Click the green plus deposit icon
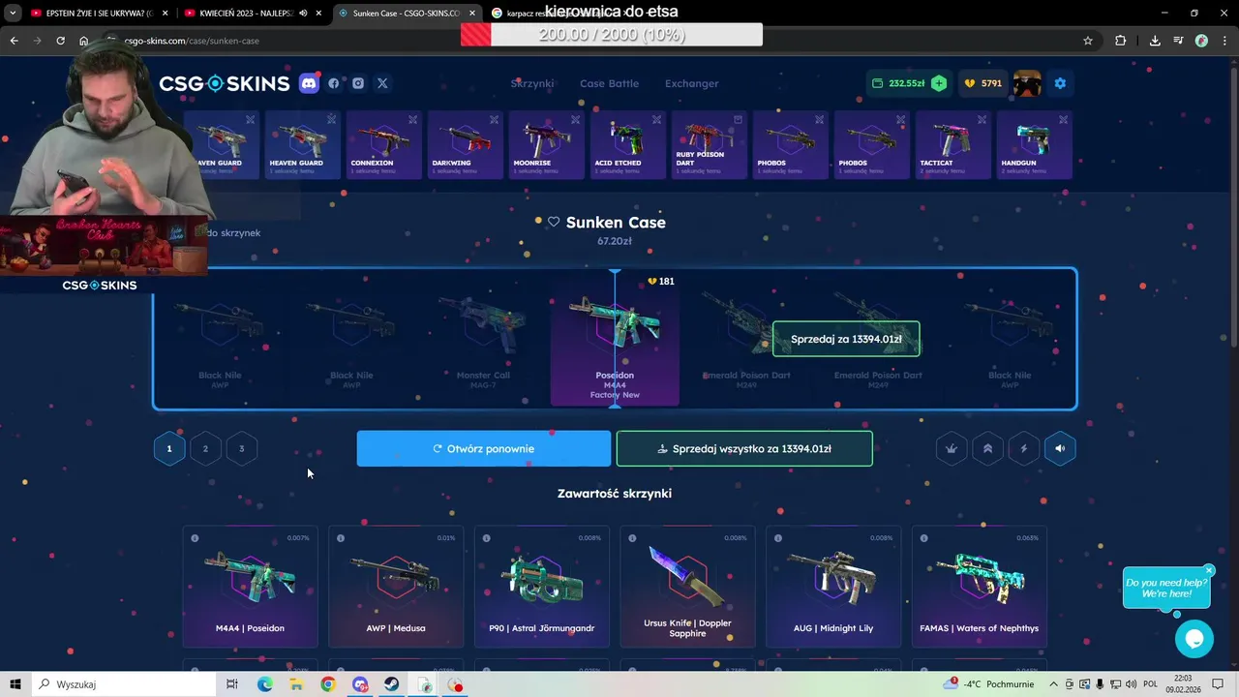This screenshot has width=1239, height=697. coord(939,83)
